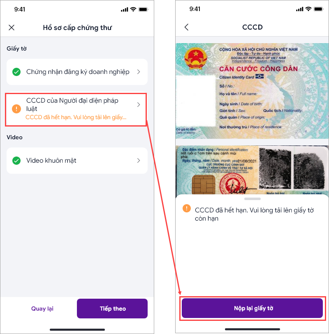This screenshot has height=334, width=329.
Task: Click the Wi-Fi status icon on left phone
Action: pyautogui.click(x=133, y=9)
